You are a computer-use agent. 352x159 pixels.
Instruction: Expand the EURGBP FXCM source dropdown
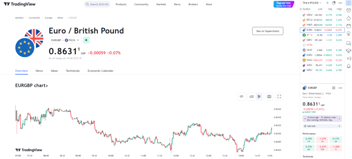click(65, 40)
